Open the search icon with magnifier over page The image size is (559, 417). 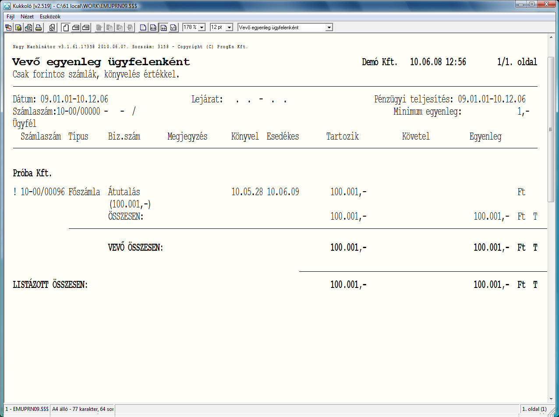click(52, 28)
